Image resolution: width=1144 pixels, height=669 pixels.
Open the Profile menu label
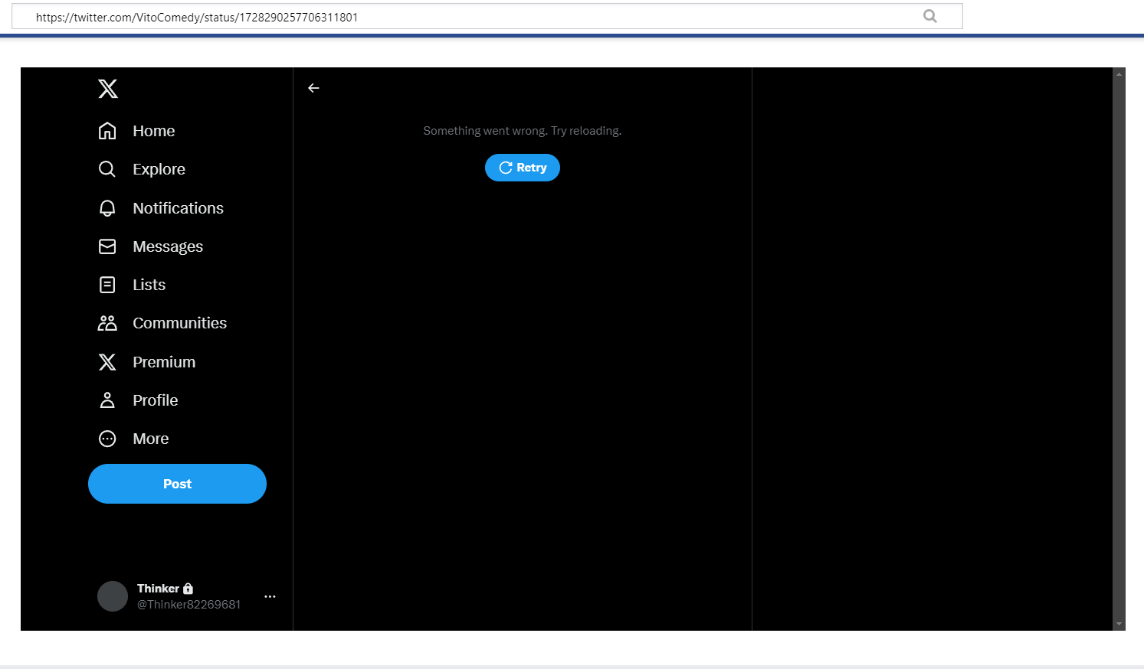[x=156, y=400]
